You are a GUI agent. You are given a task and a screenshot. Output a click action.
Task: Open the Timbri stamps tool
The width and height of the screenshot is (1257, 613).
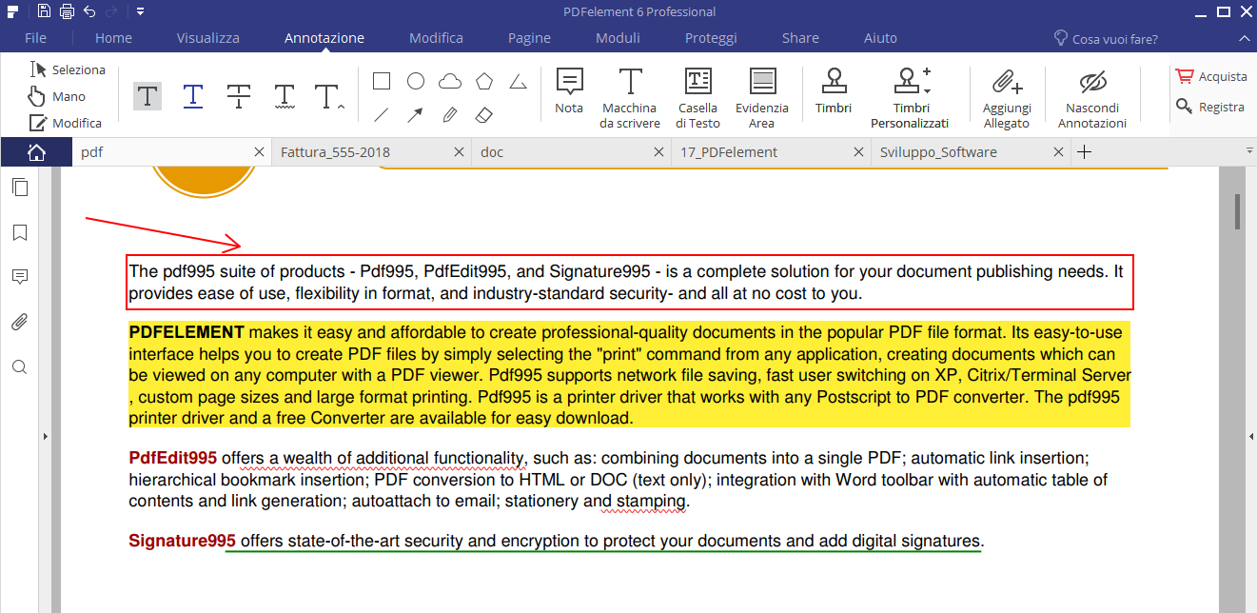[834, 91]
